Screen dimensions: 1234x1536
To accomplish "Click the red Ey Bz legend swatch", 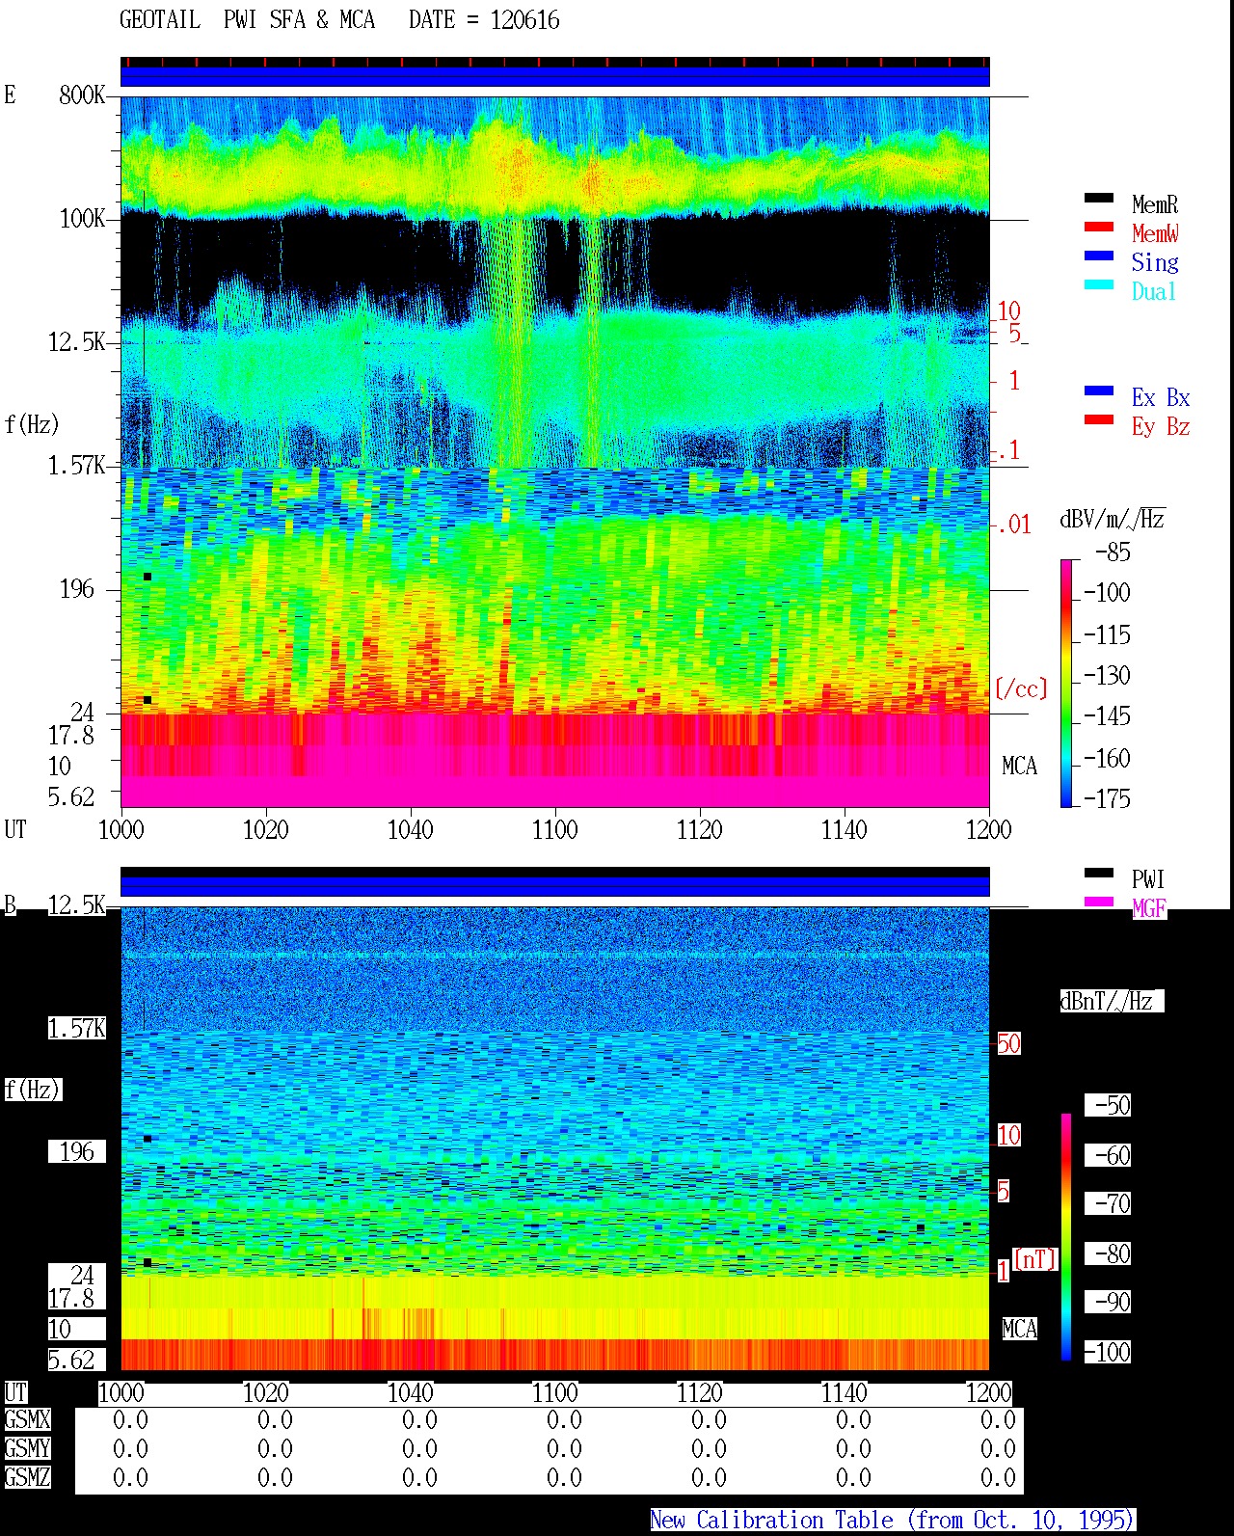I will click(1099, 420).
